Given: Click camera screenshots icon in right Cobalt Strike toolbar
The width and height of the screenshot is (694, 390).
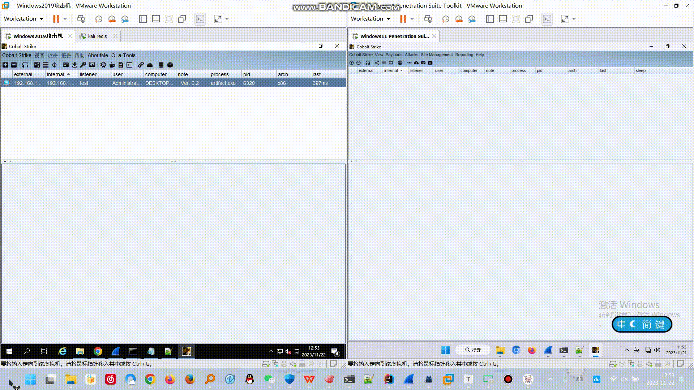Looking at the screenshot, I should point(430,63).
